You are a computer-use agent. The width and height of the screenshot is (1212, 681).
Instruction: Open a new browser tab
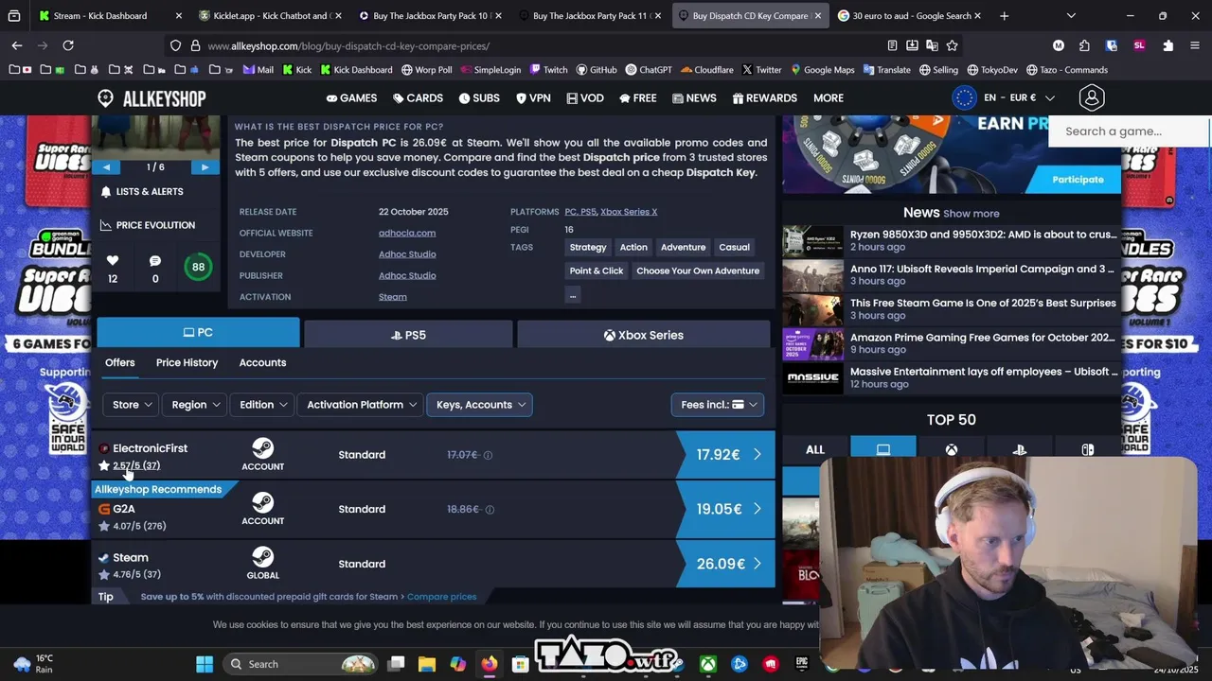click(1005, 16)
